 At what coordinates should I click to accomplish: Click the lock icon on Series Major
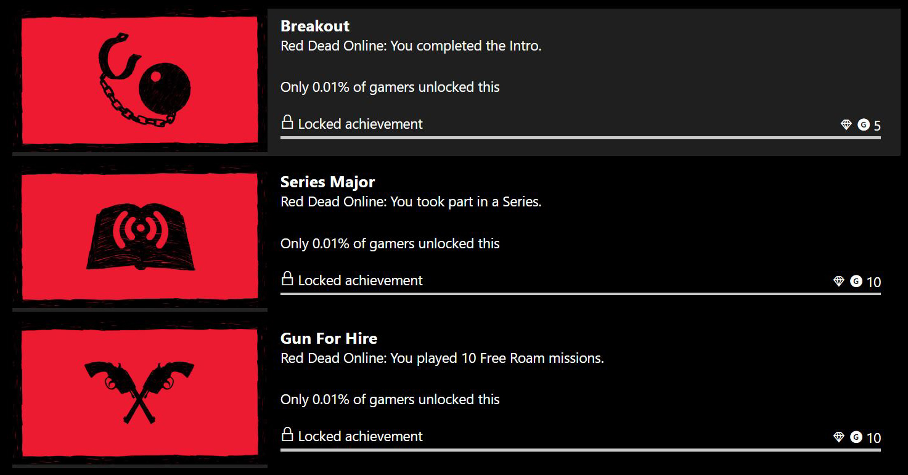287,278
